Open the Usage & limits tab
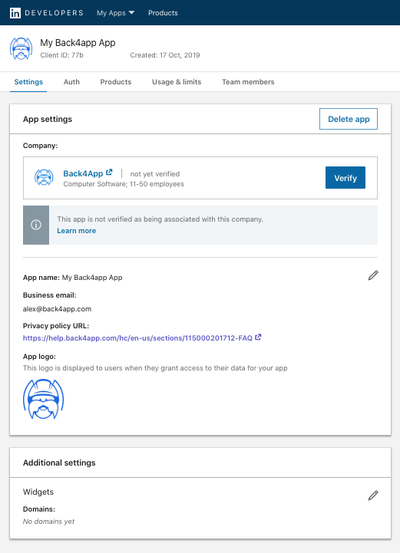This screenshot has width=400, height=553. pos(177,82)
